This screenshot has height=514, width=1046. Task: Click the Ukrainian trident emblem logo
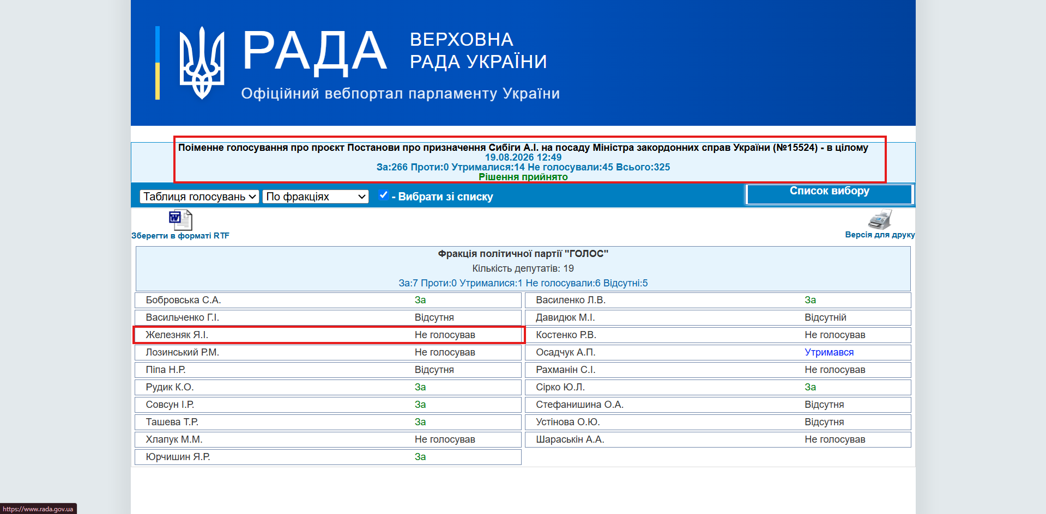(x=202, y=63)
